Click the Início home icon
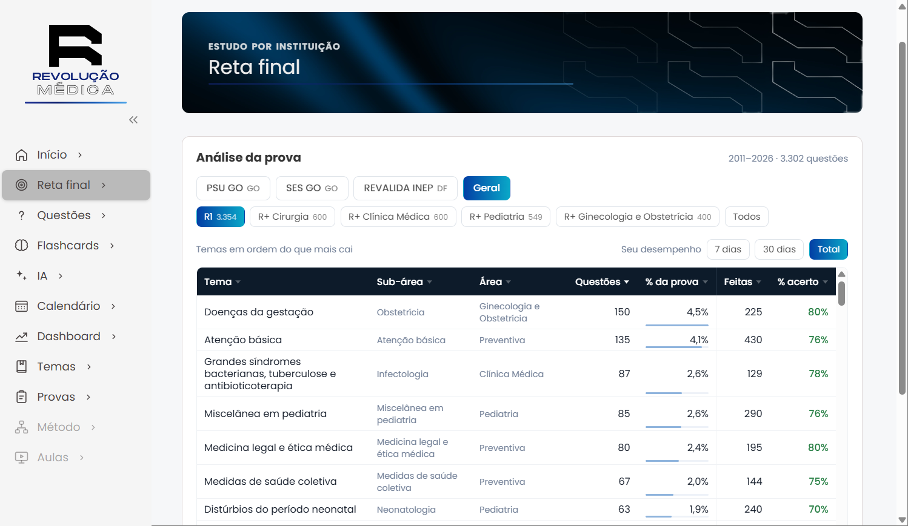The height and width of the screenshot is (526, 908). [x=21, y=155]
